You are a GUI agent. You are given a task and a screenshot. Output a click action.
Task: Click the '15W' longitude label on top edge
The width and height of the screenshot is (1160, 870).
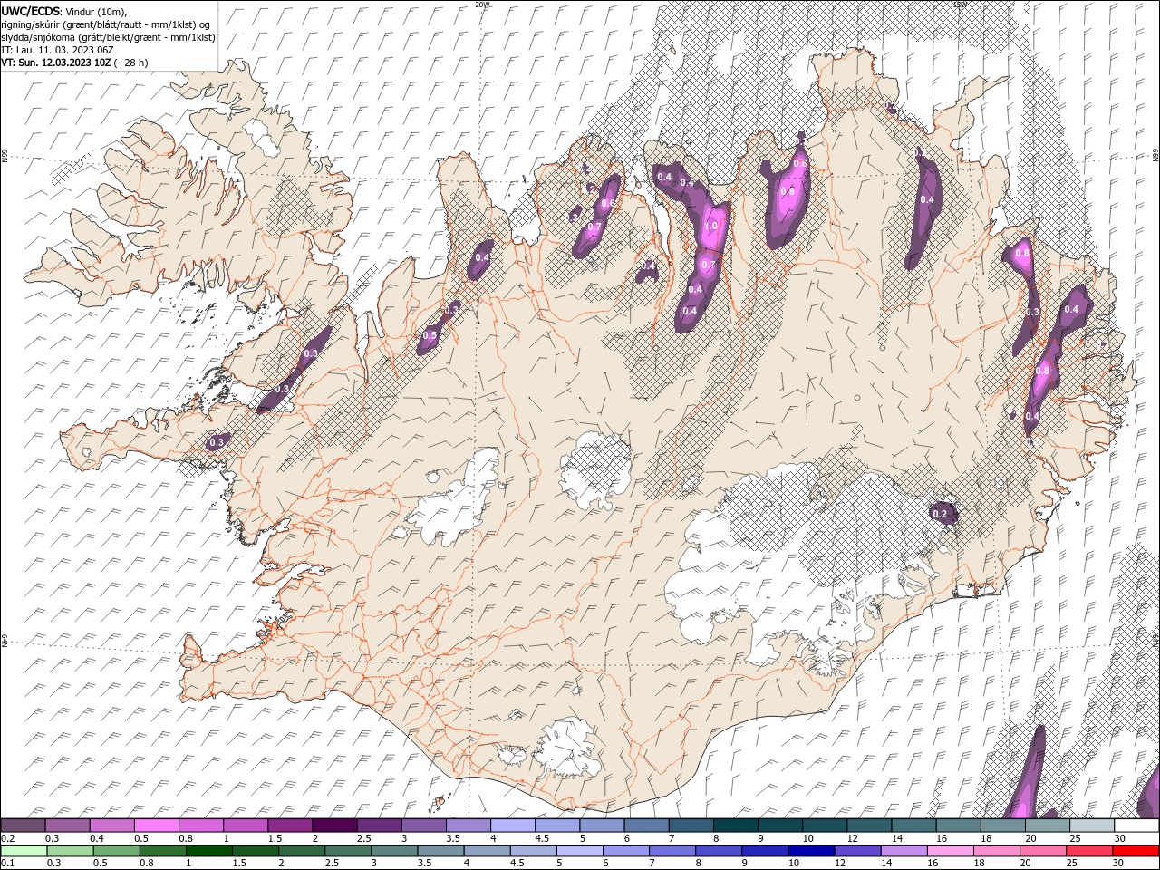tap(960, 5)
